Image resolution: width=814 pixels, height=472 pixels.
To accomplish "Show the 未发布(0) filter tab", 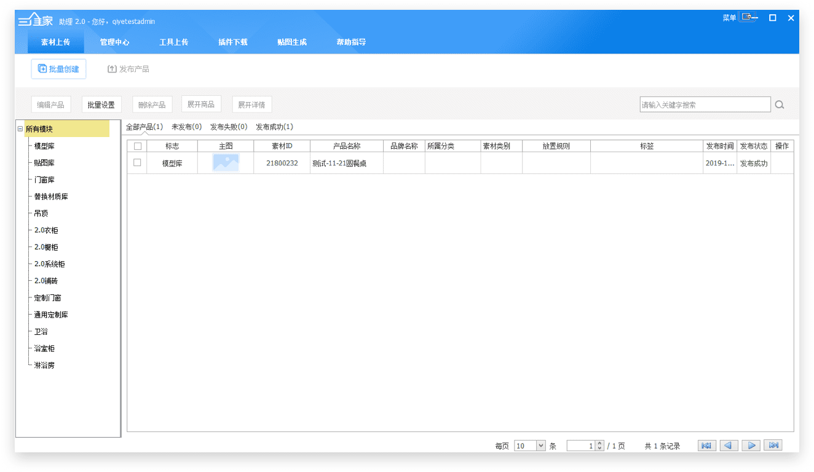I will point(186,127).
